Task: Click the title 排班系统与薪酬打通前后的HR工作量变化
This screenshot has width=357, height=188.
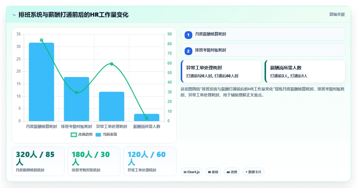Action: tap(73, 15)
